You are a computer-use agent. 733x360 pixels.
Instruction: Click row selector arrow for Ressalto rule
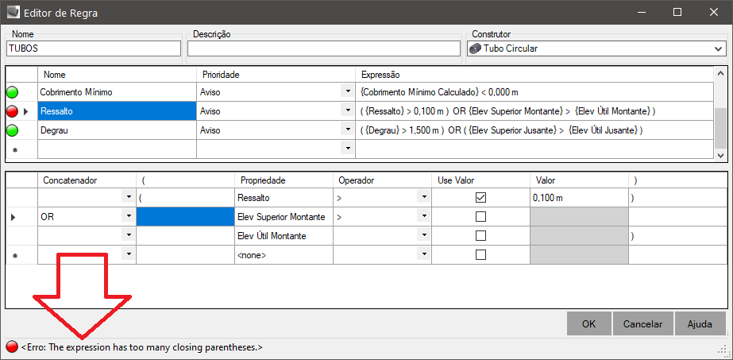click(26, 112)
